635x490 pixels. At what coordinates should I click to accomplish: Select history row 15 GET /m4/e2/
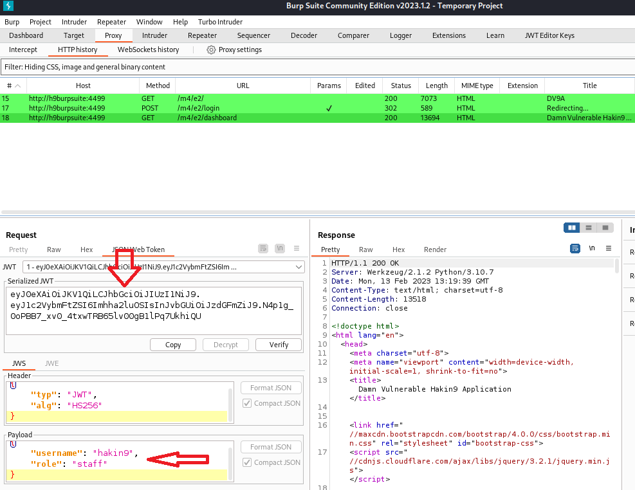pos(318,98)
